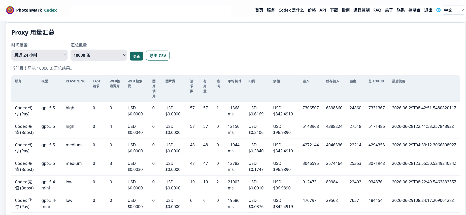Open the 首页 nav item
Viewport: 466px width, 215px height.
pyautogui.click(x=259, y=10)
